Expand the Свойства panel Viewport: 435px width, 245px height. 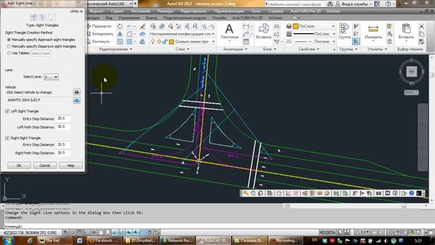(309, 49)
